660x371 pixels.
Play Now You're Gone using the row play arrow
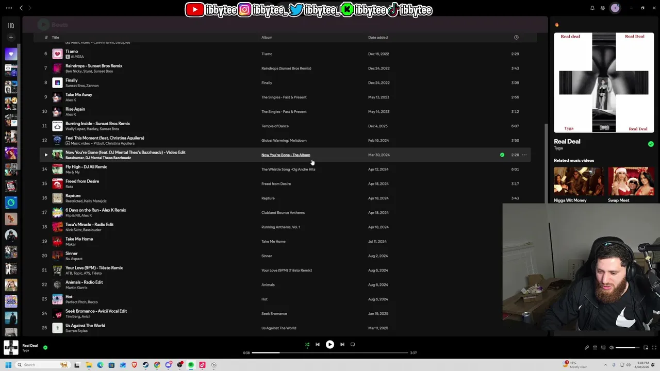pos(46,155)
